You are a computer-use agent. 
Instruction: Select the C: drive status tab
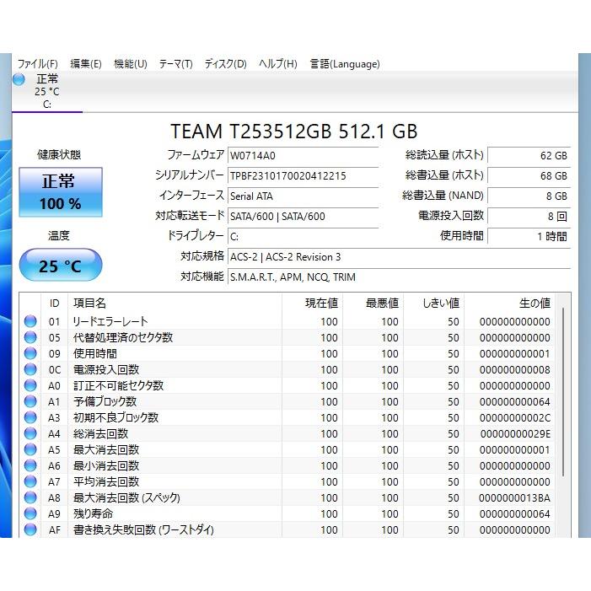[x=47, y=92]
